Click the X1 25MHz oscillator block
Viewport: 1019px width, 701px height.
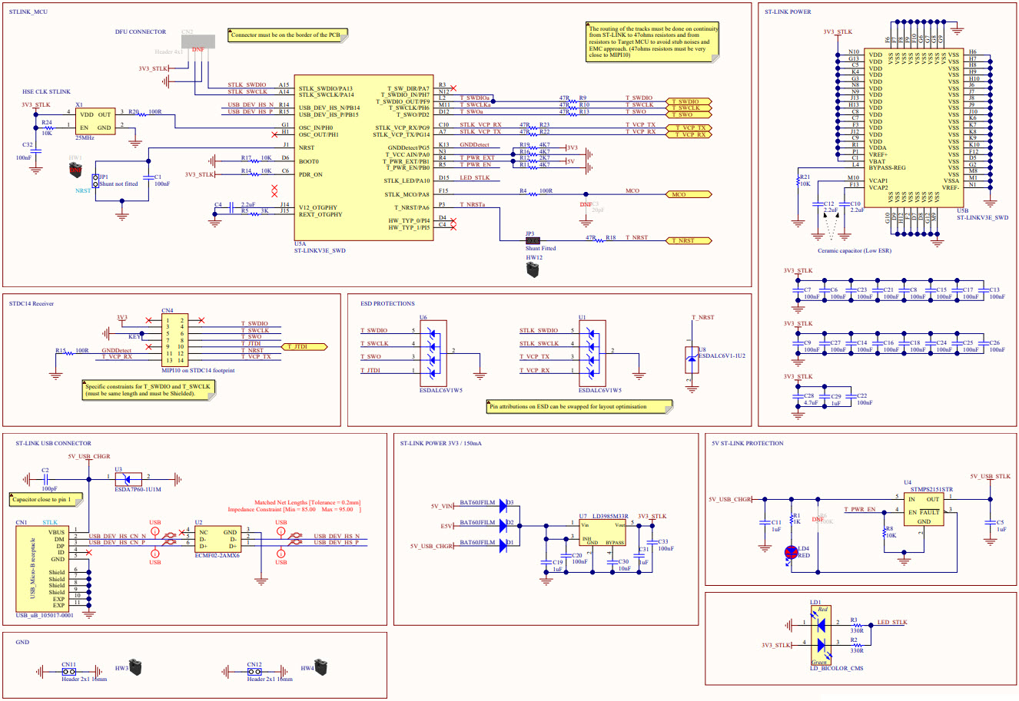[x=95, y=121]
